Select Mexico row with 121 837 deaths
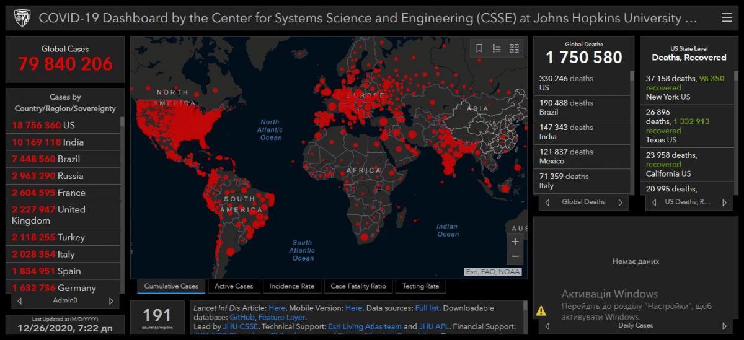The width and height of the screenshot is (744, 340). coord(582,156)
